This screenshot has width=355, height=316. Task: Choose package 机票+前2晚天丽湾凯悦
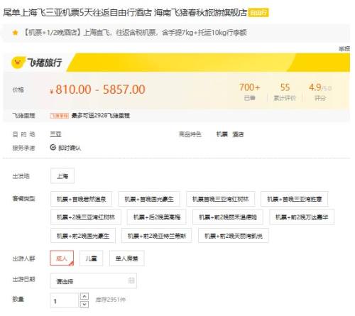pyautogui.click(x=234, y=236)
